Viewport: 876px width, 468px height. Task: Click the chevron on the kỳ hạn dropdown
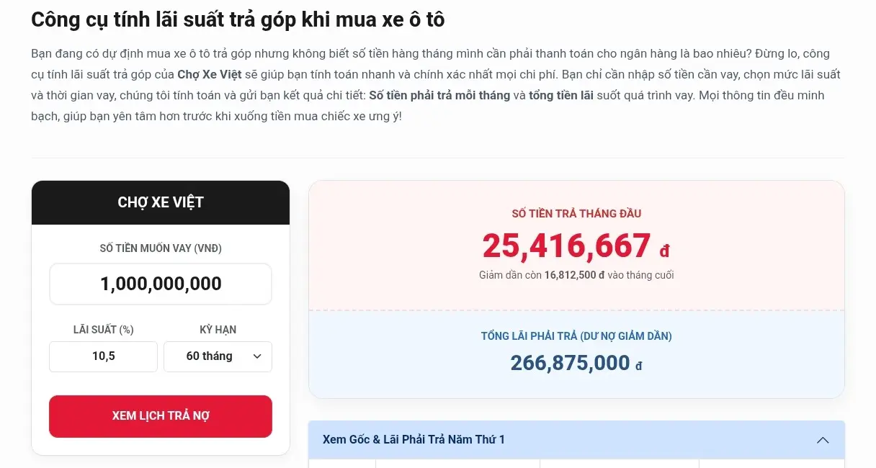click(256, 356)
